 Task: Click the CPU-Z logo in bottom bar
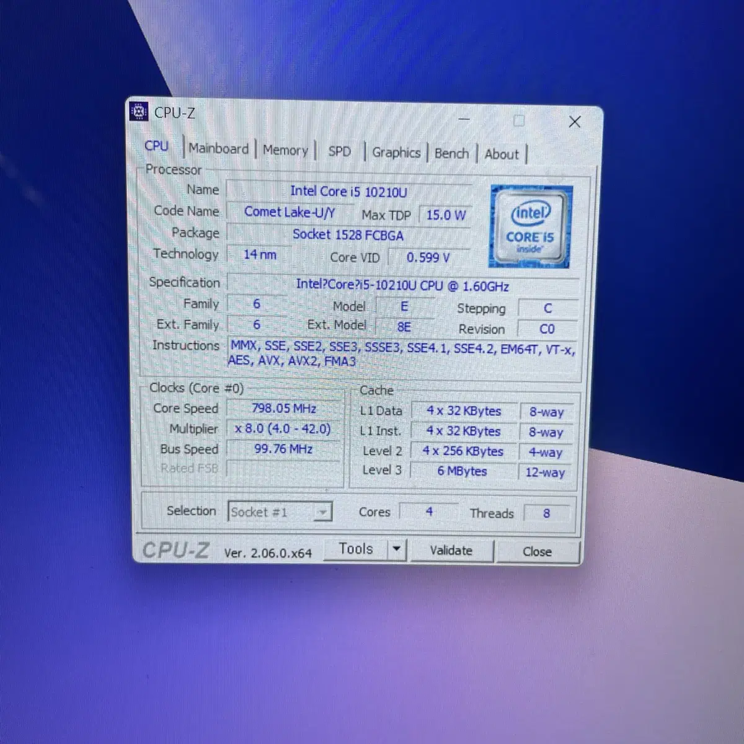coord(175,550)
